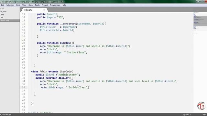The height and width of the screenshot is (116, 207).
Task: Click the "<br/>" string on line 35
Action: [52, 84]
